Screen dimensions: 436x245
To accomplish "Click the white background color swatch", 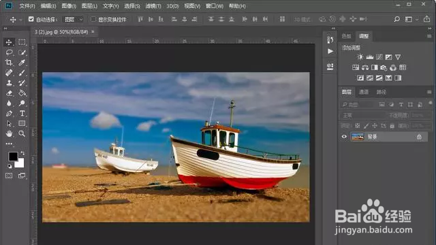I will point(20,164).
